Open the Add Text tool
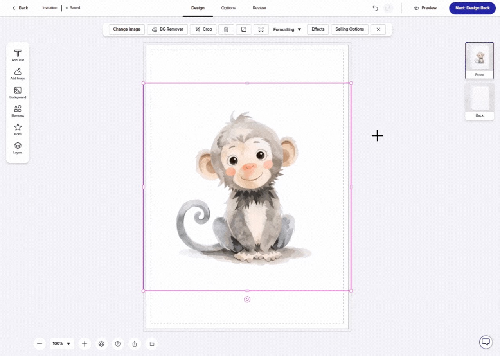The height and width of the screenshot is (356, 500). pos(18,55)
